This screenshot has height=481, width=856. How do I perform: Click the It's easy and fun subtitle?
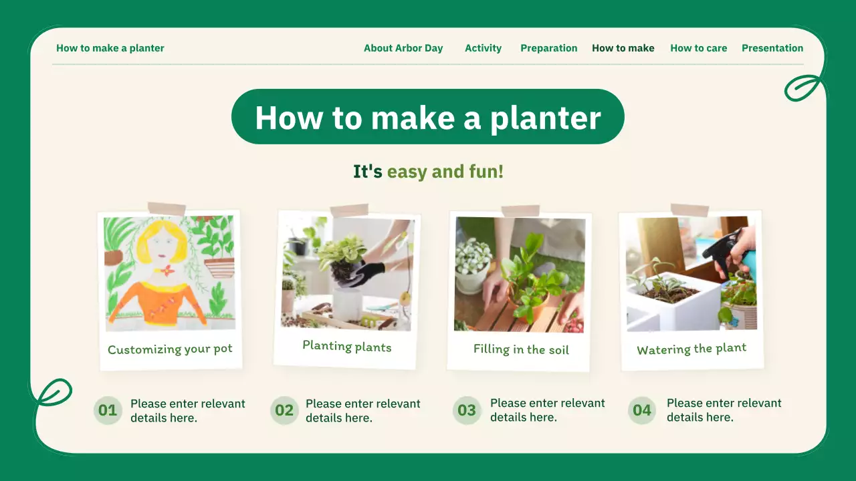coord(428,172)
